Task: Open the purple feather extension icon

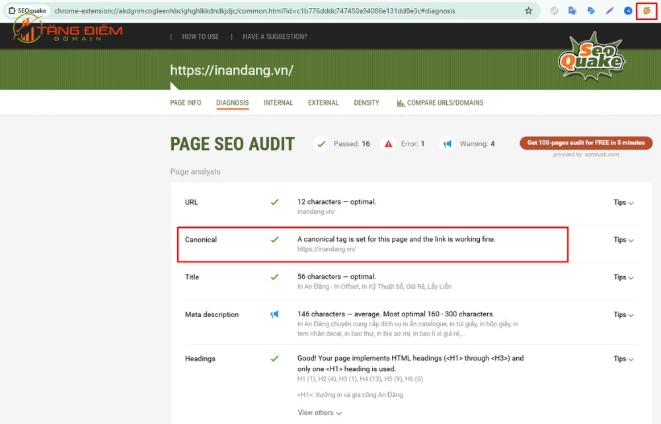Action: click(x=609, y=11)
